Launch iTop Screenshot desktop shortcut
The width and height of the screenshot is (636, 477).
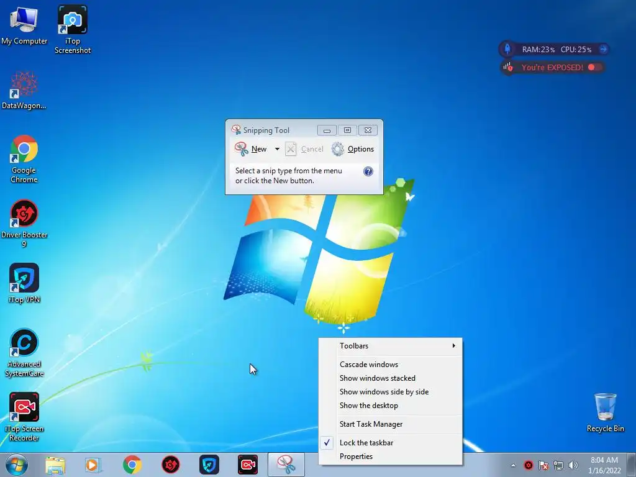click(x=73, y=29)
